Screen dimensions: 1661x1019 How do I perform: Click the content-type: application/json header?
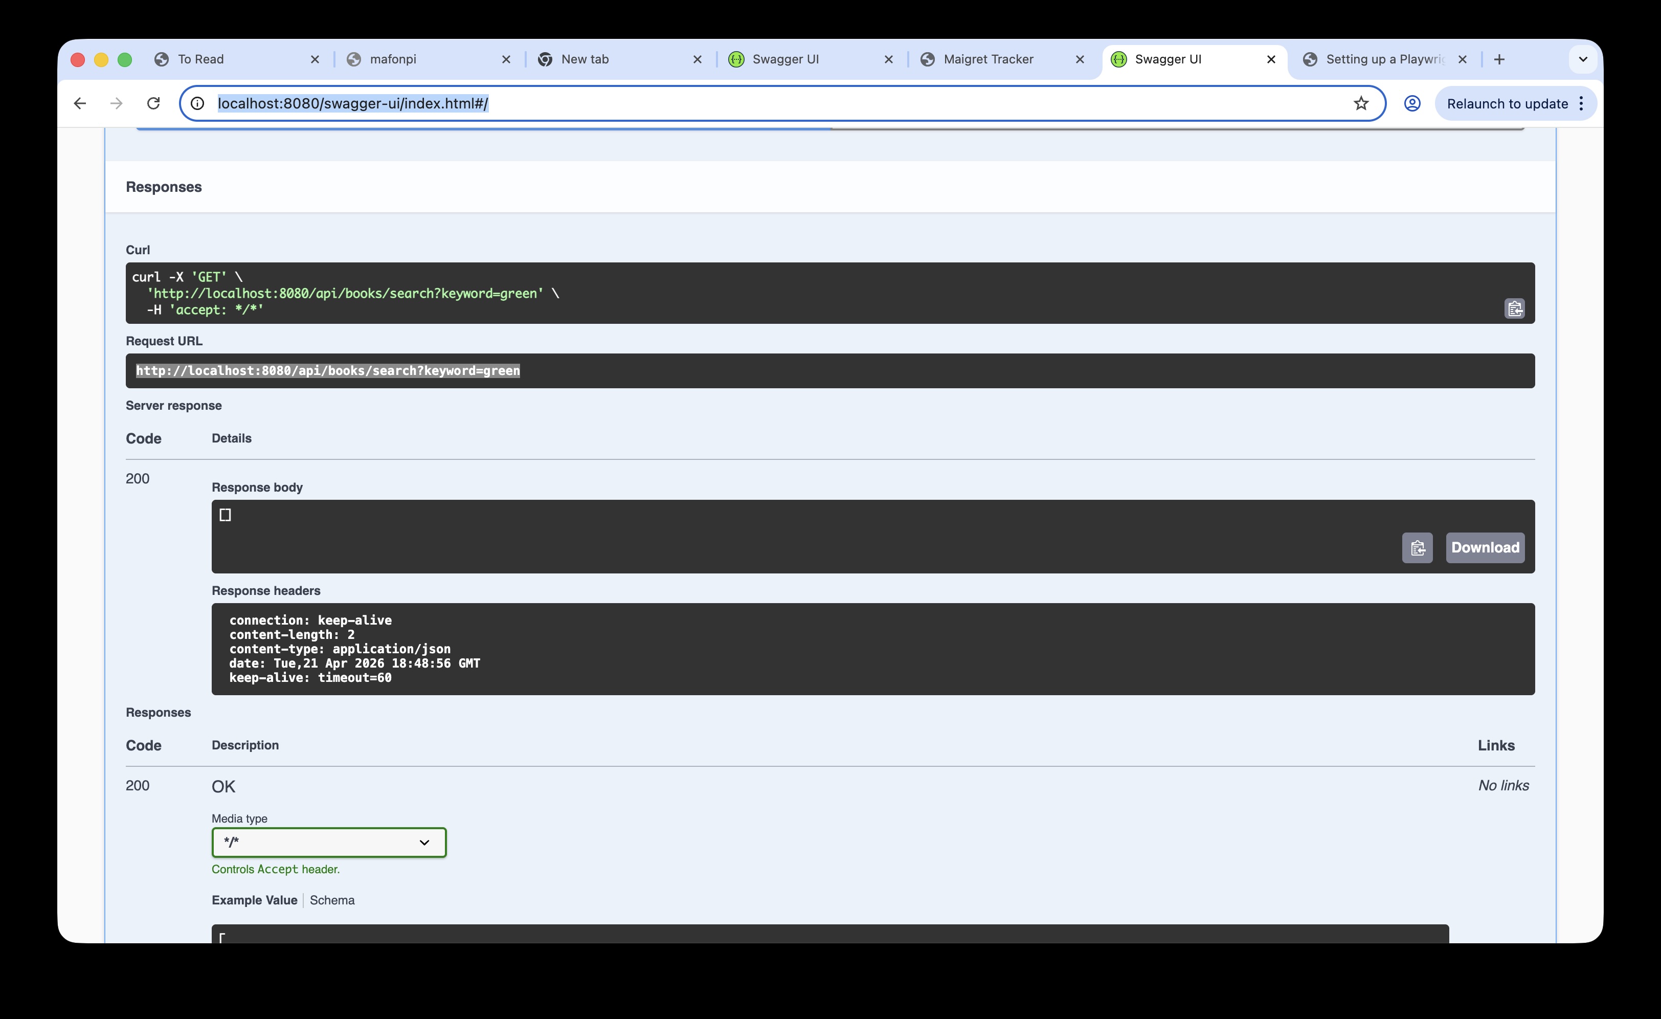pos(340,649)
